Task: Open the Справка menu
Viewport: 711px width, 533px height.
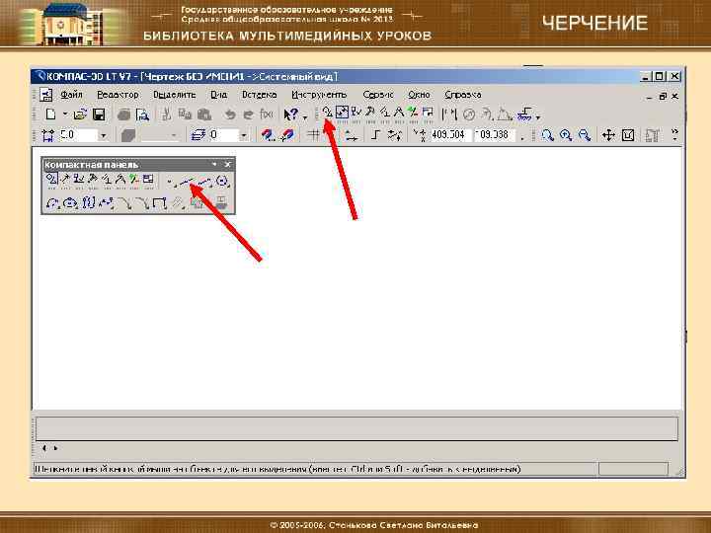Action: (462, 95)
